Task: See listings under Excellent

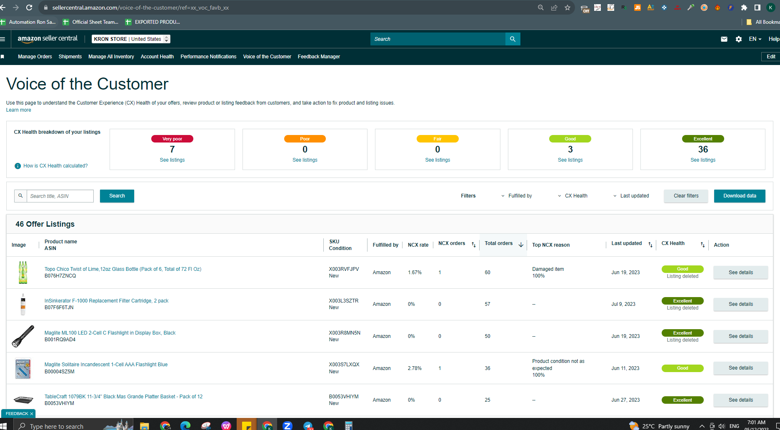Action: pos(703,160)
